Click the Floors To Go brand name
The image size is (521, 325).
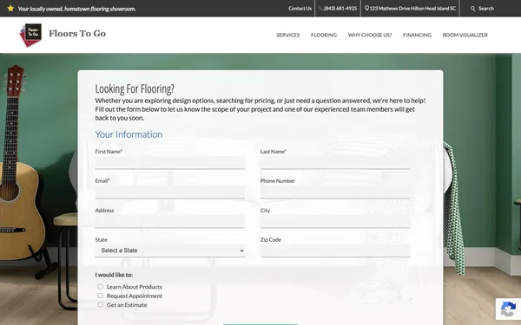pyautogui.click(x=77, y=34)
